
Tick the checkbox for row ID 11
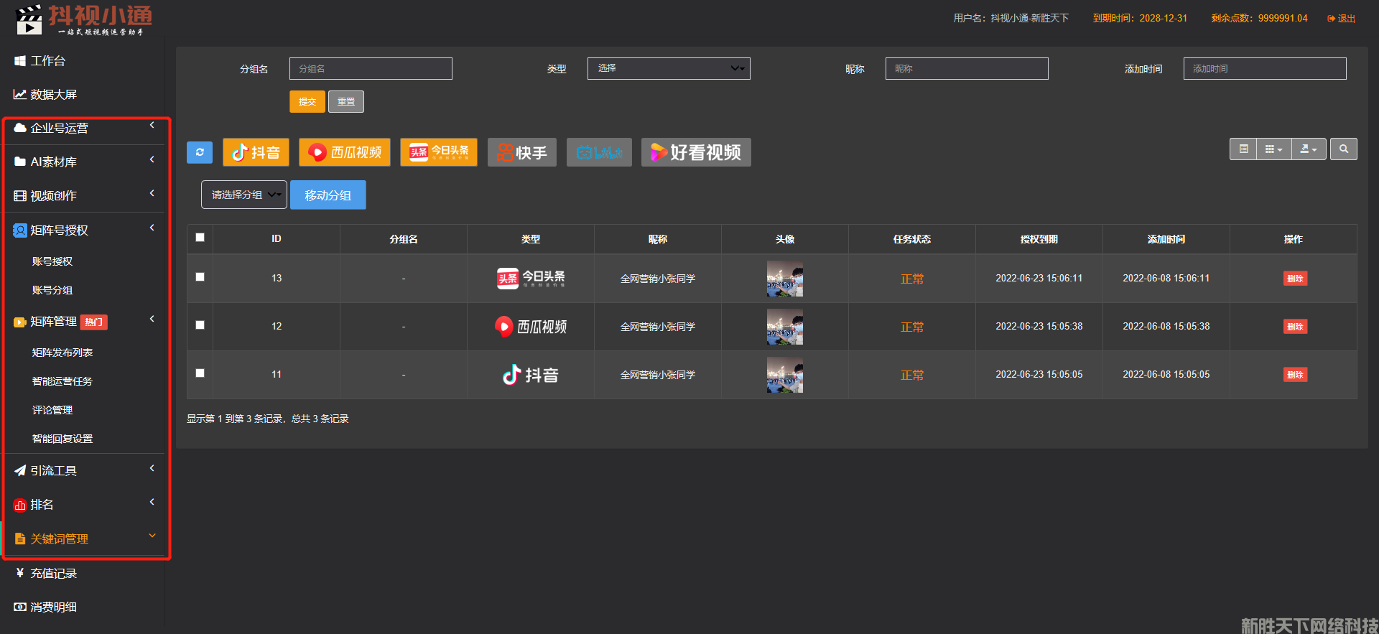(200, 373)
